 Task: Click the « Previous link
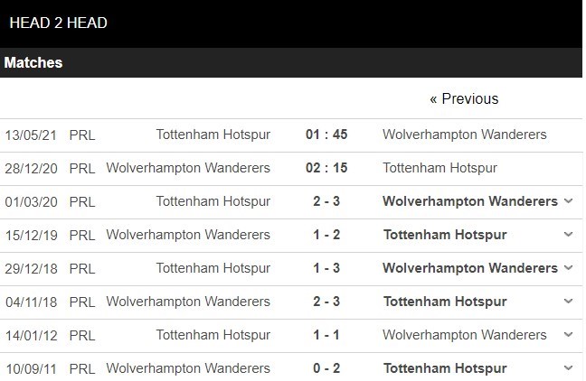pos(464,98)
